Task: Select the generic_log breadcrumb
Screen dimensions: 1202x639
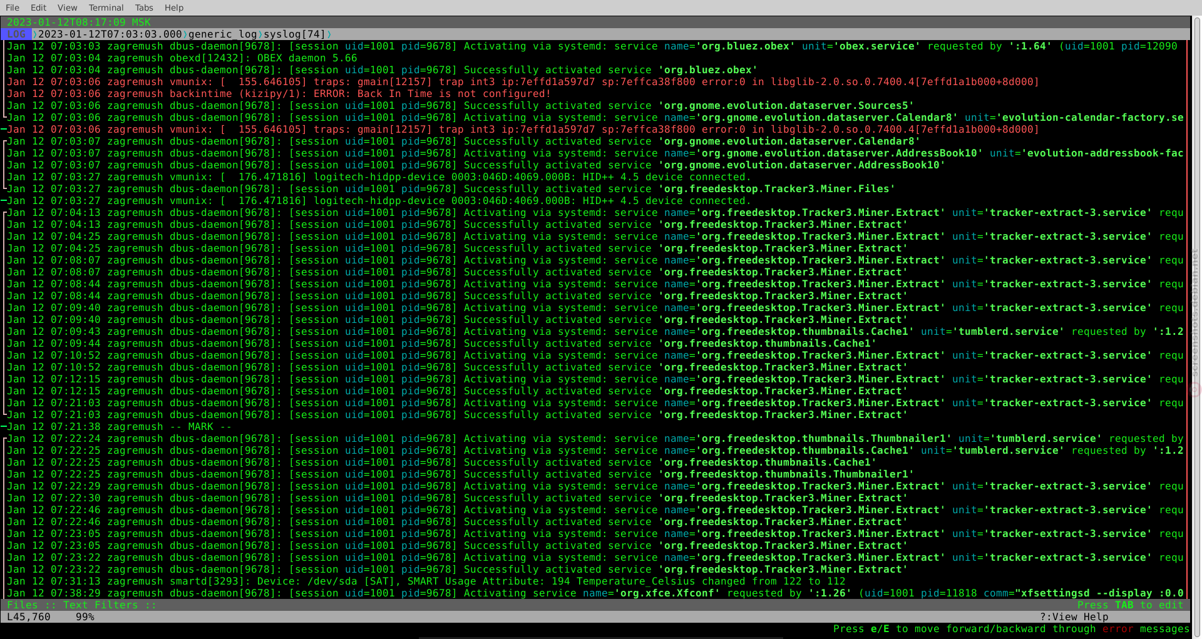Action: (x=222, y=34)
